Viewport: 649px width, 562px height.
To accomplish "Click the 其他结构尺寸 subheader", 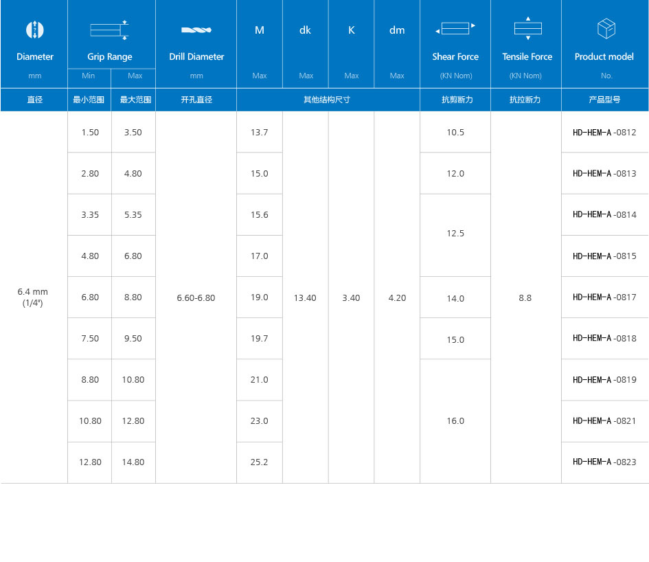I will 328,100.
